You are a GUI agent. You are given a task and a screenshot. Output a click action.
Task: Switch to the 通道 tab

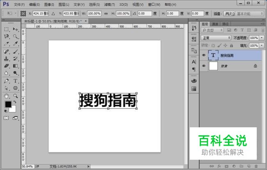[x=215, y=24]
